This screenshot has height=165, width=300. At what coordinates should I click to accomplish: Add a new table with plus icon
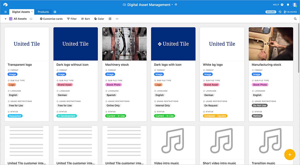tap(55, 12)
